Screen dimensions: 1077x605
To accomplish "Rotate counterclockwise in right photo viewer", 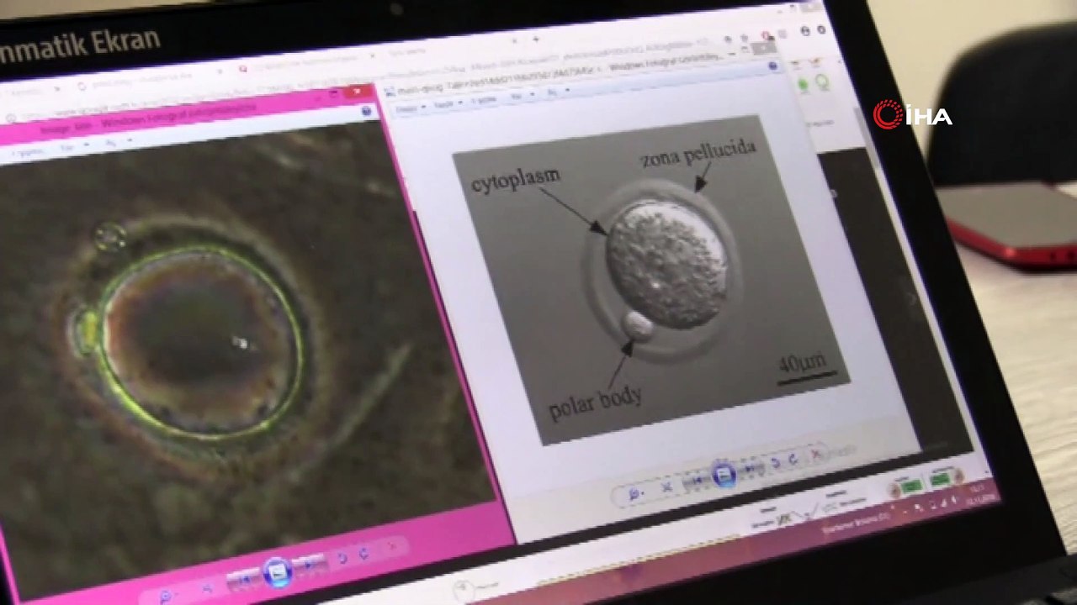I will (776, 463).
